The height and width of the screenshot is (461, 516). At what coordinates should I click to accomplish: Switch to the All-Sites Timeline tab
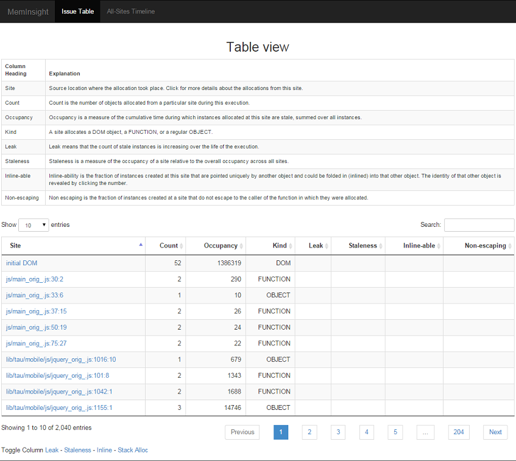(131, 11)
